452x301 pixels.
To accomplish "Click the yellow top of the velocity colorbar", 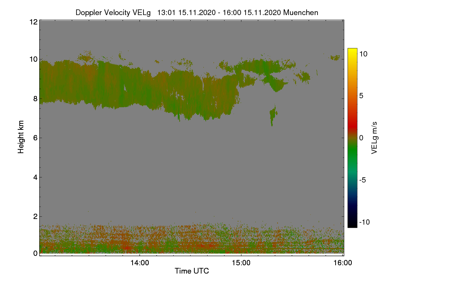I will [352, 52].
